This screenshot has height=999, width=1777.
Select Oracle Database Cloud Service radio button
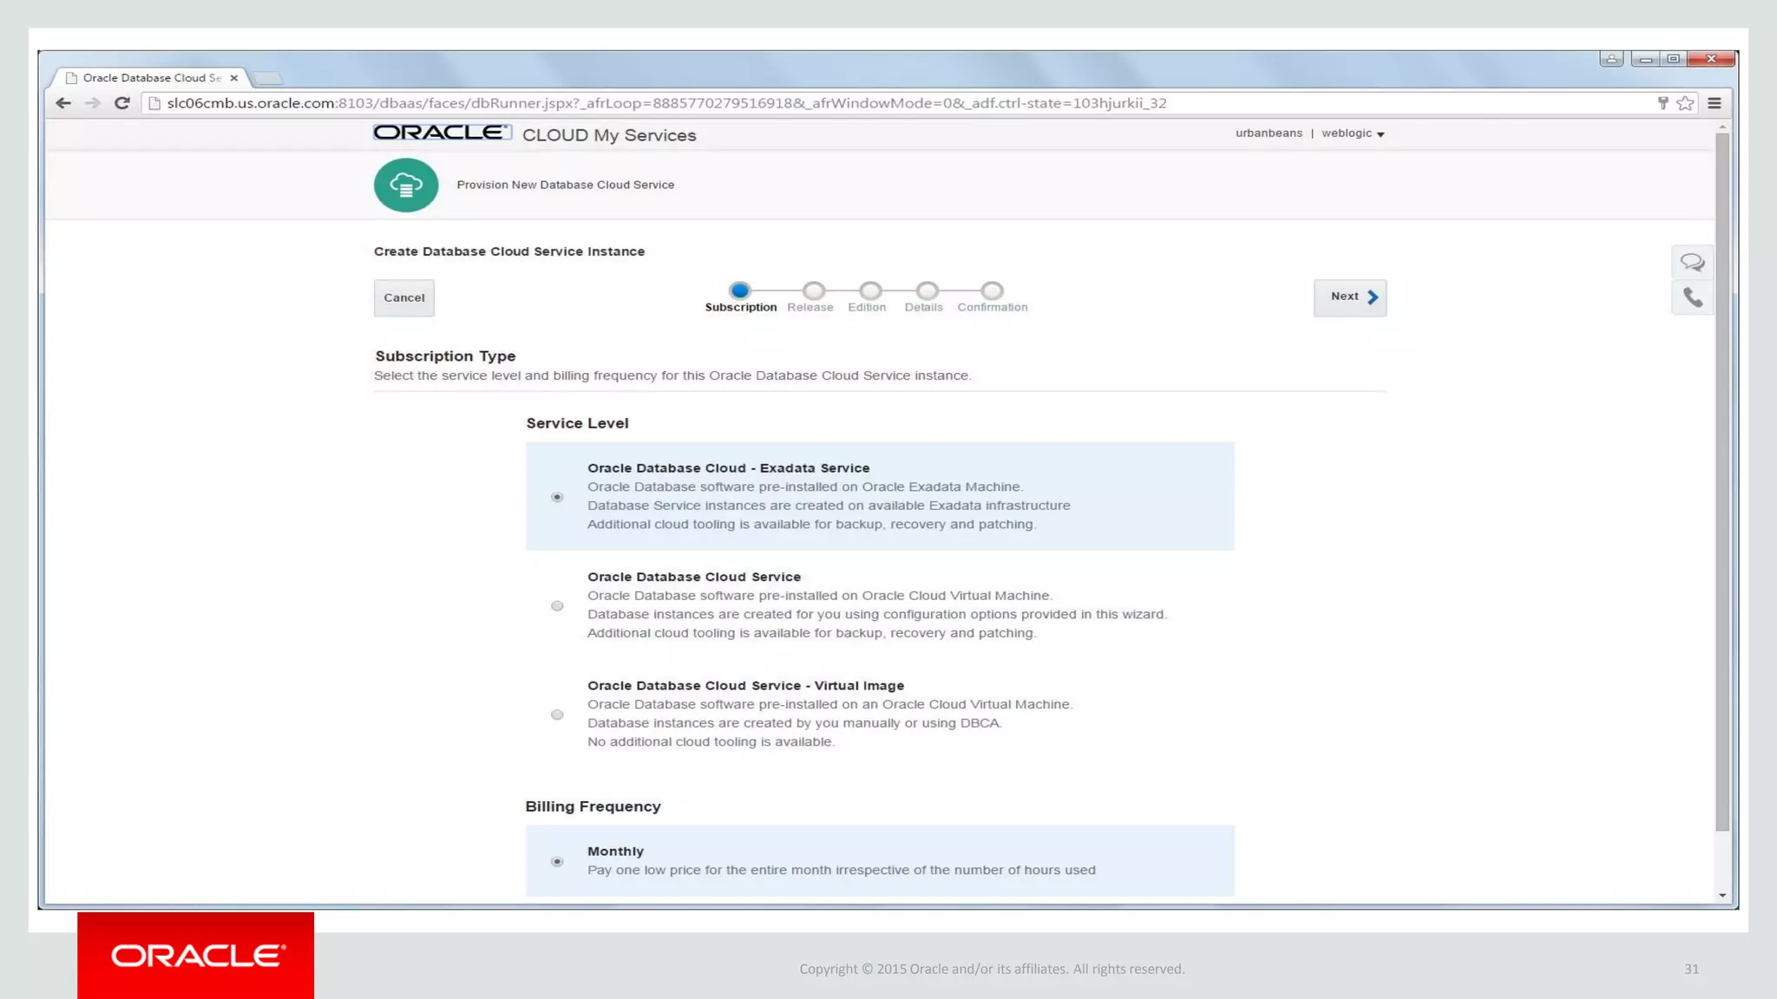click(557, 606)
